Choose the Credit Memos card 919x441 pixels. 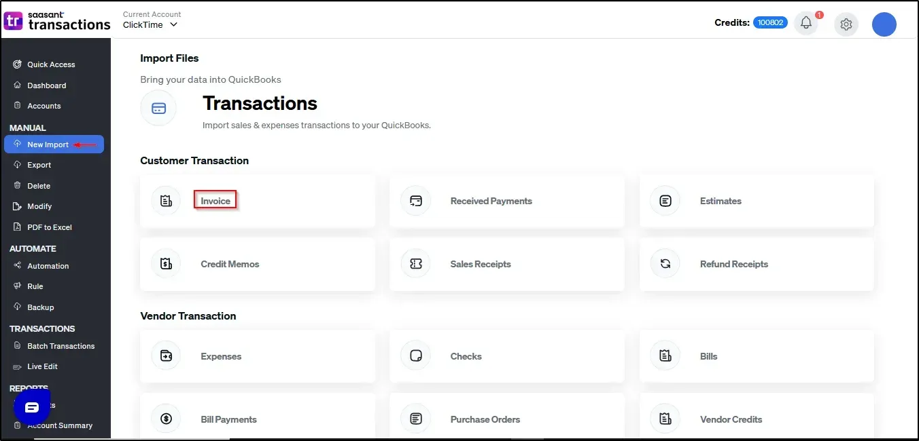point(258,264)
